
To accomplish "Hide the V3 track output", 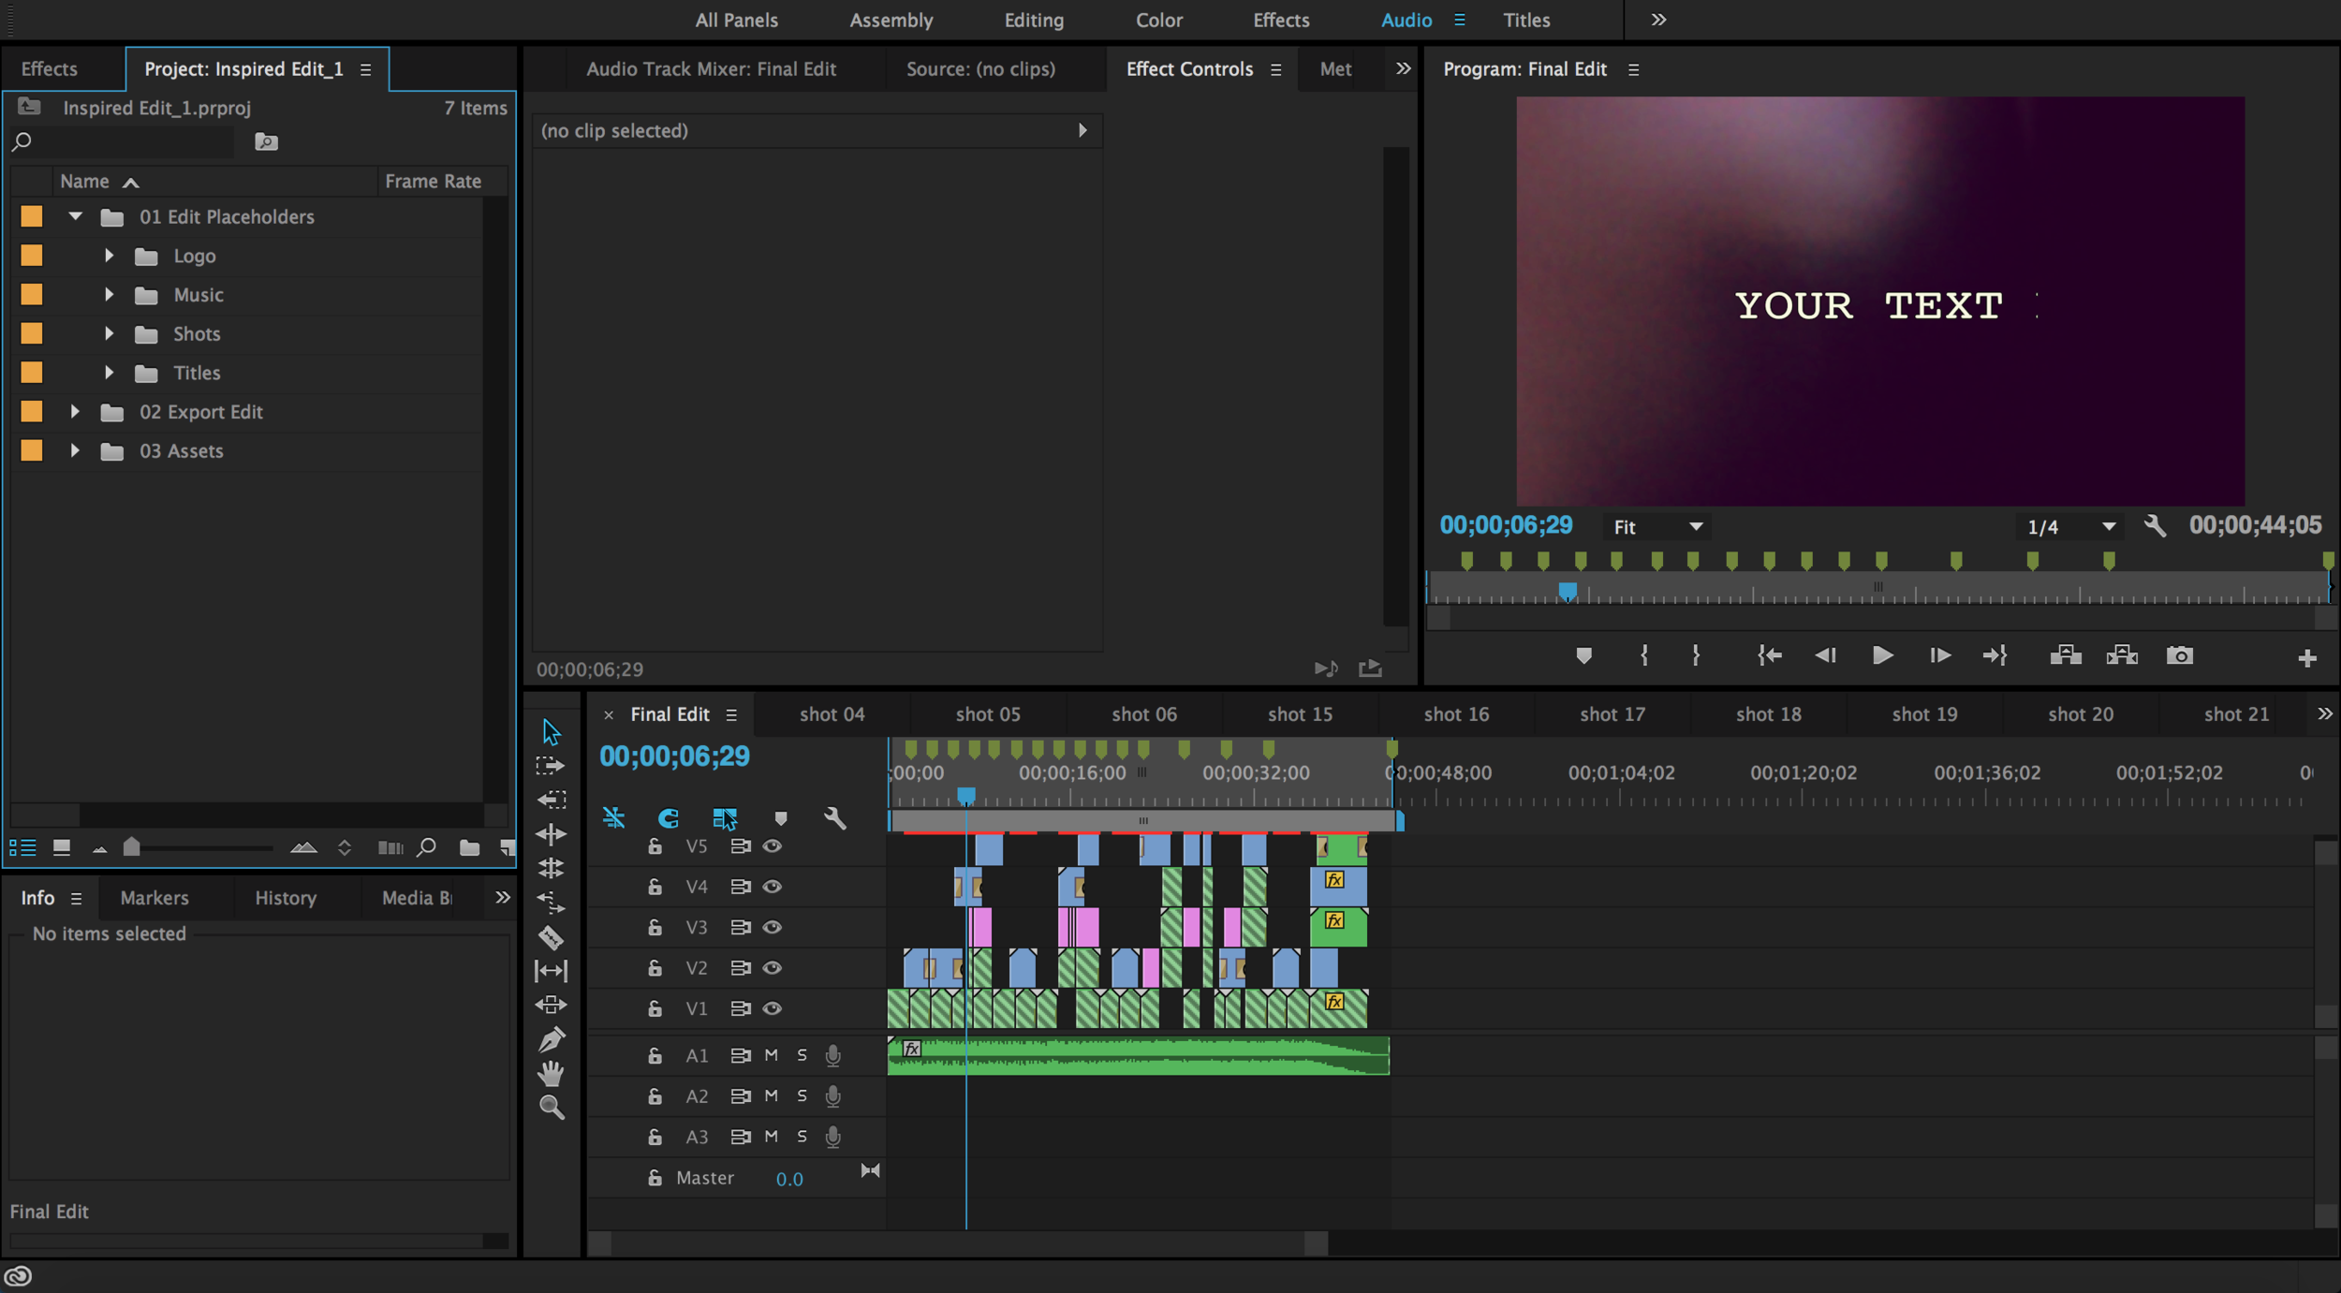I will tap(772, 927).
